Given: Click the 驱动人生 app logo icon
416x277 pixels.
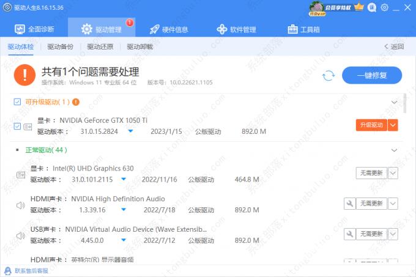Looking at the screenshot, I should pos(7,7).
